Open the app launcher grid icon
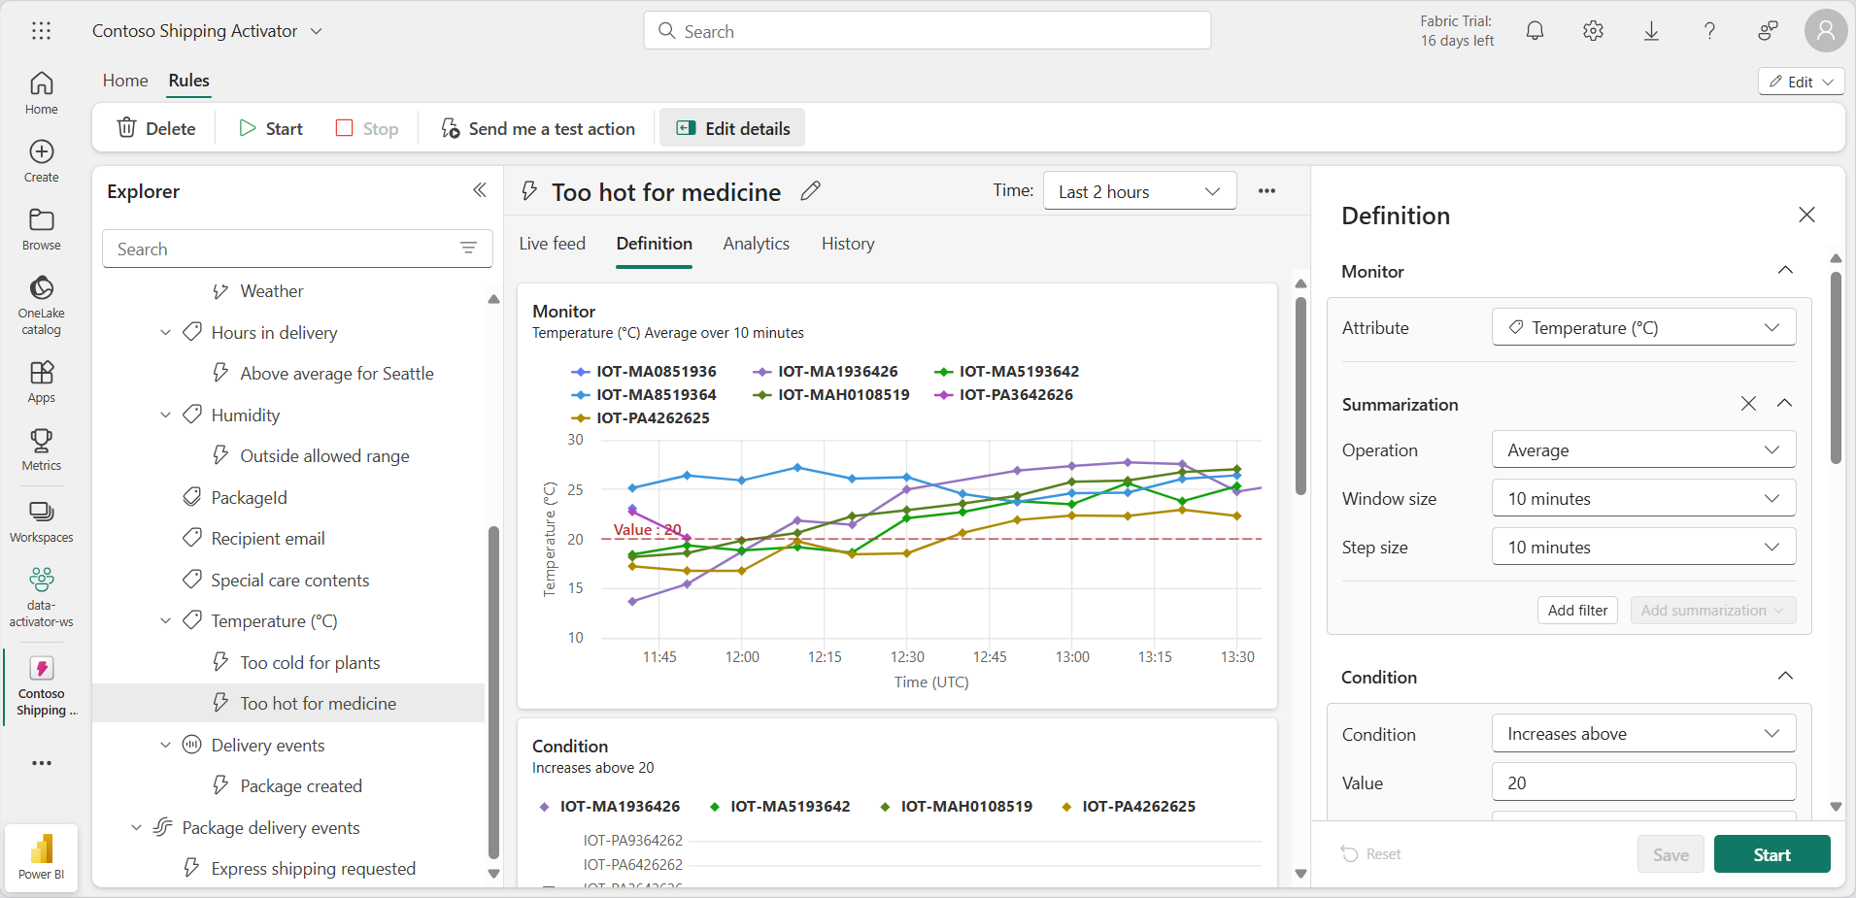This screenshot has width=1856, height=898. [x=41, y=31]
